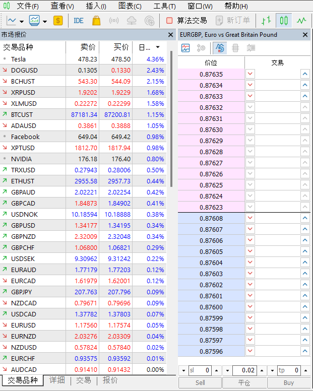Click red sell arrow at price 0.87635
313x391 pixels.
click(250, 74)
